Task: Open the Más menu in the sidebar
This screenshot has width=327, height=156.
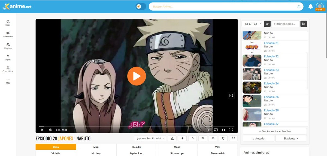Action: [x=8, y=81]
